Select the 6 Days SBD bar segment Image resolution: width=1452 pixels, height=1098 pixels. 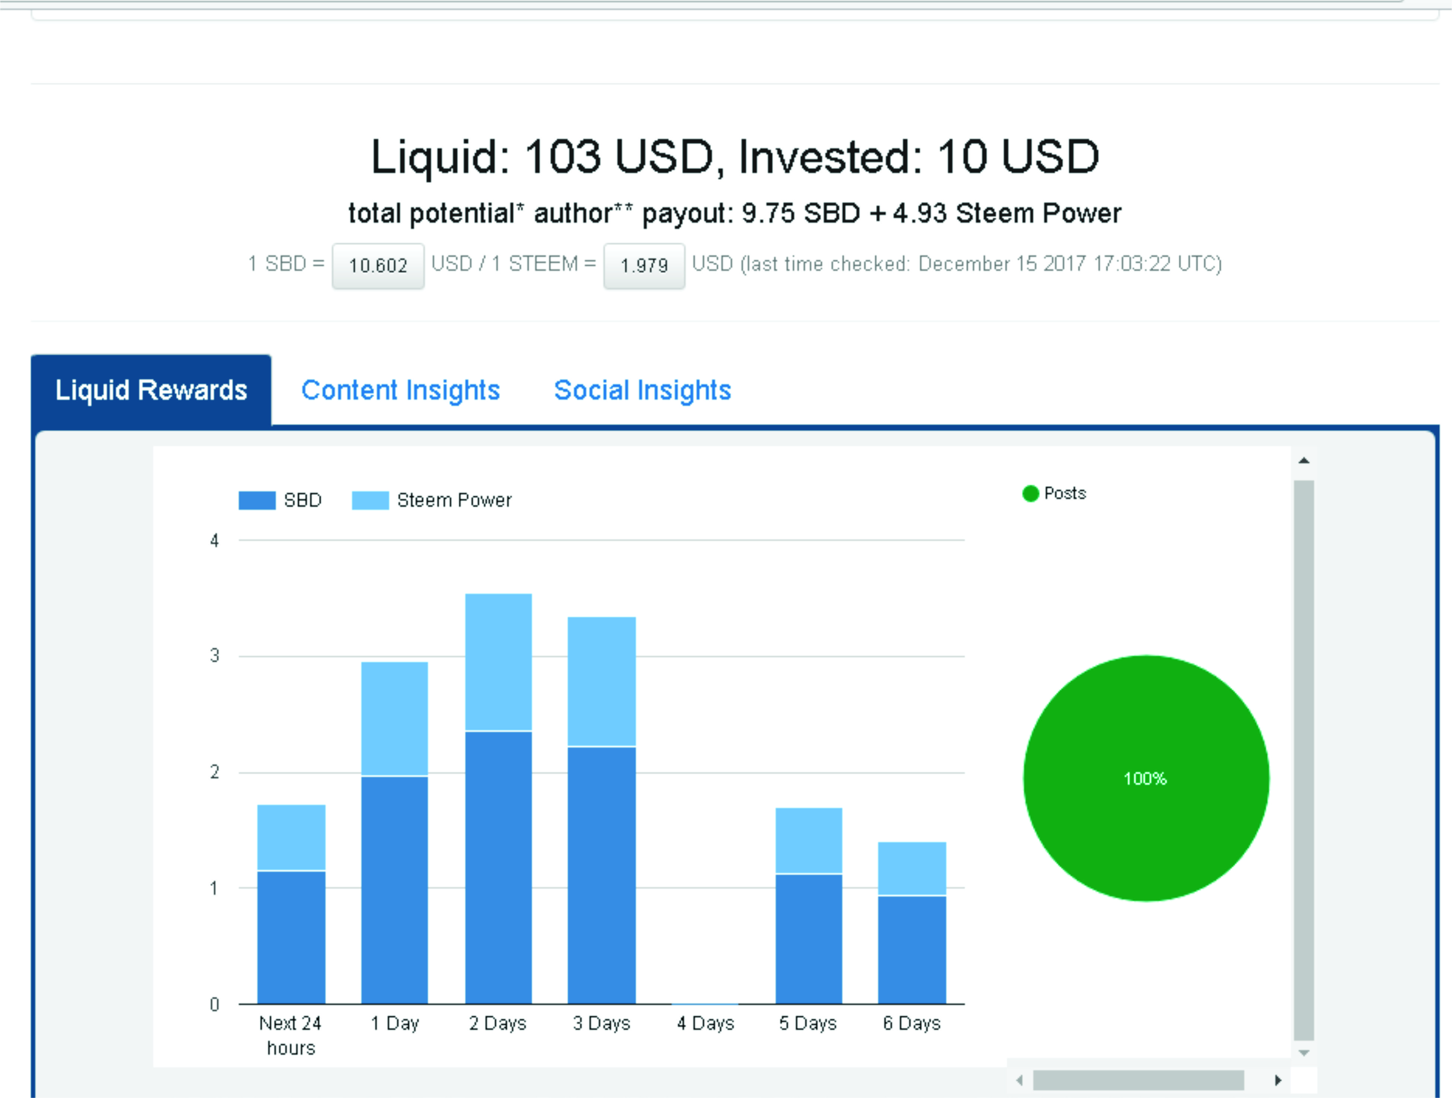pos(912,950)
